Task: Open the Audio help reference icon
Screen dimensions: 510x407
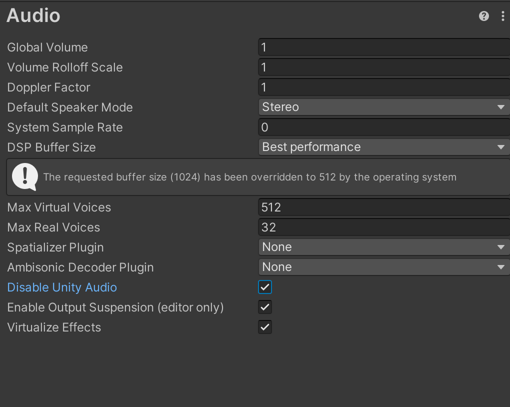Action: pos(483,16)
